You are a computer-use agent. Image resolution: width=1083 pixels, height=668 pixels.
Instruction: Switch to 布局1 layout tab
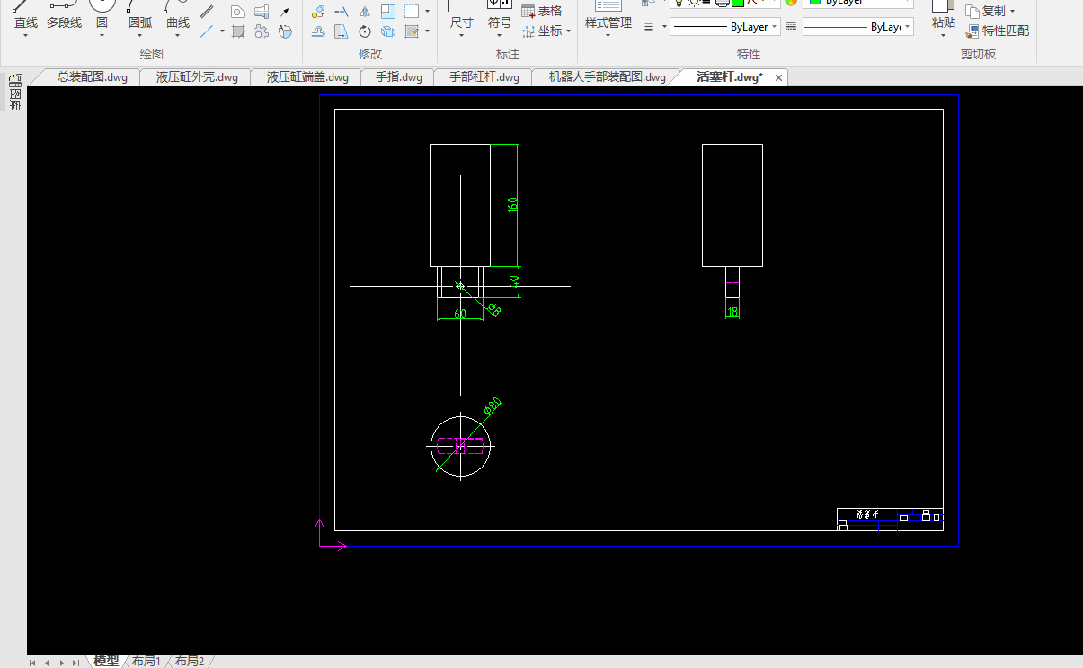tap(146, 661)
